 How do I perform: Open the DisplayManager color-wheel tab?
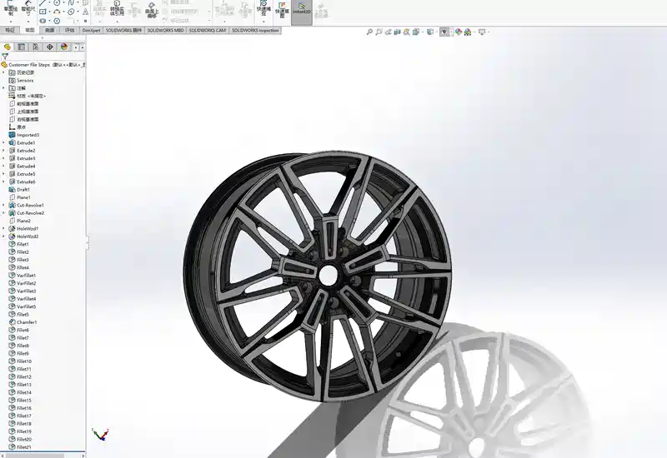tap(63, 47)
